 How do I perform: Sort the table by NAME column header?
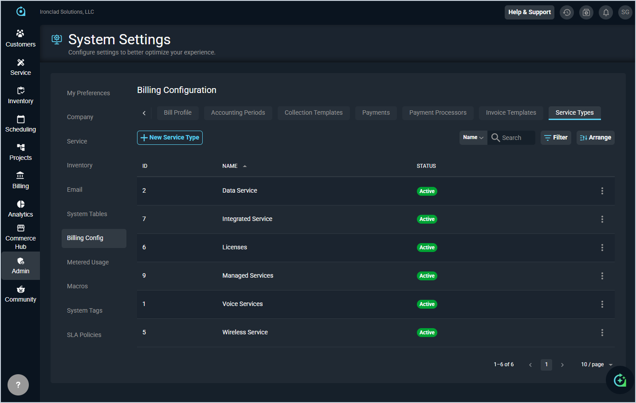point(230,166)
